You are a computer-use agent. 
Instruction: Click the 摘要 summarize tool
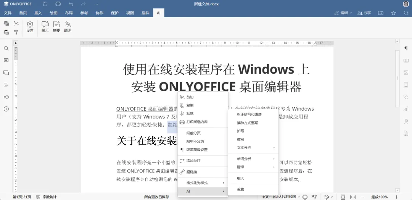pyautogui.click(x=56, y=27)
